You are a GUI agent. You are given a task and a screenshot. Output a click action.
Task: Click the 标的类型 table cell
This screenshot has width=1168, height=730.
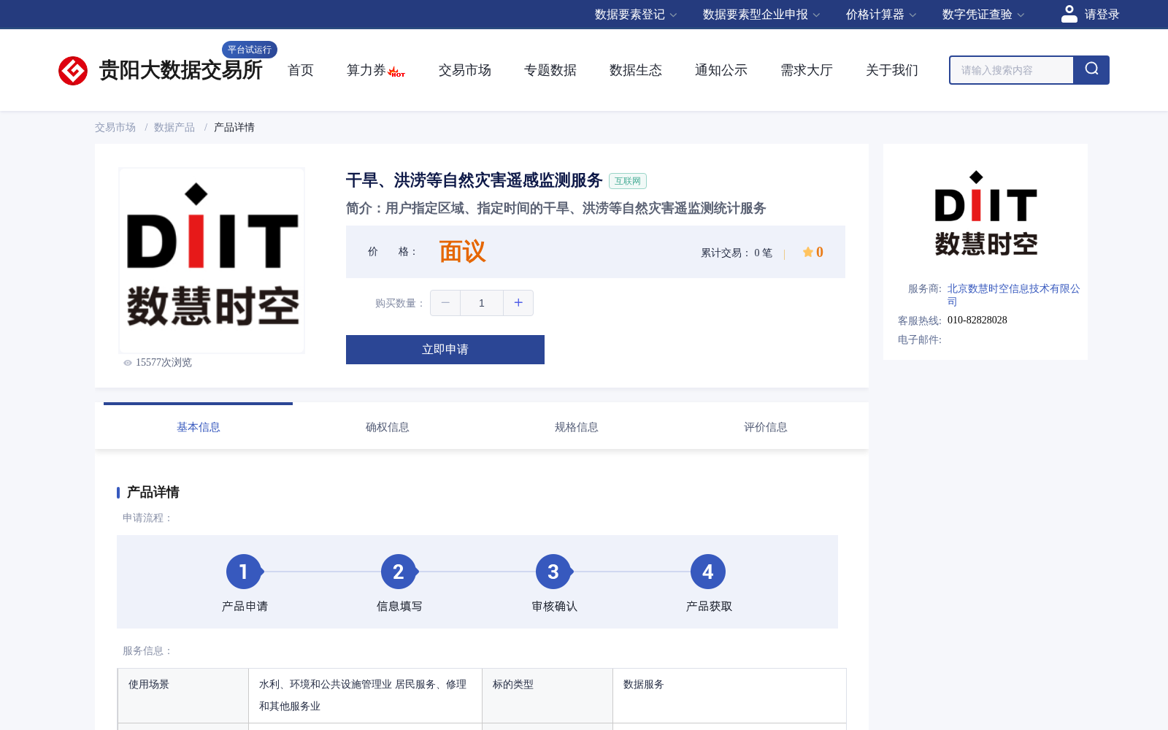547,696
